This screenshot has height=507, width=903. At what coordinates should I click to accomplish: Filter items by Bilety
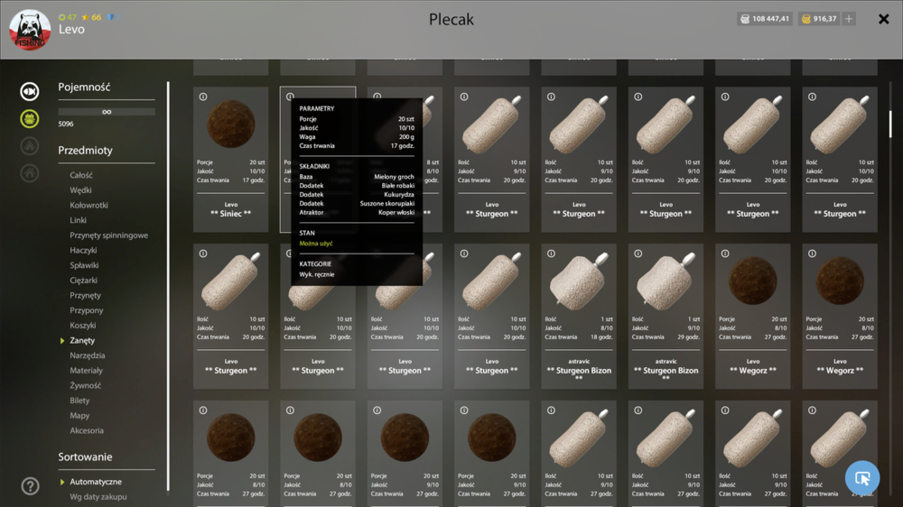click(79, 401)
